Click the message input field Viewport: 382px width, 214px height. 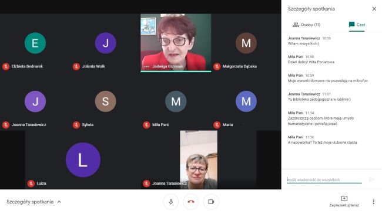point(324,180)
